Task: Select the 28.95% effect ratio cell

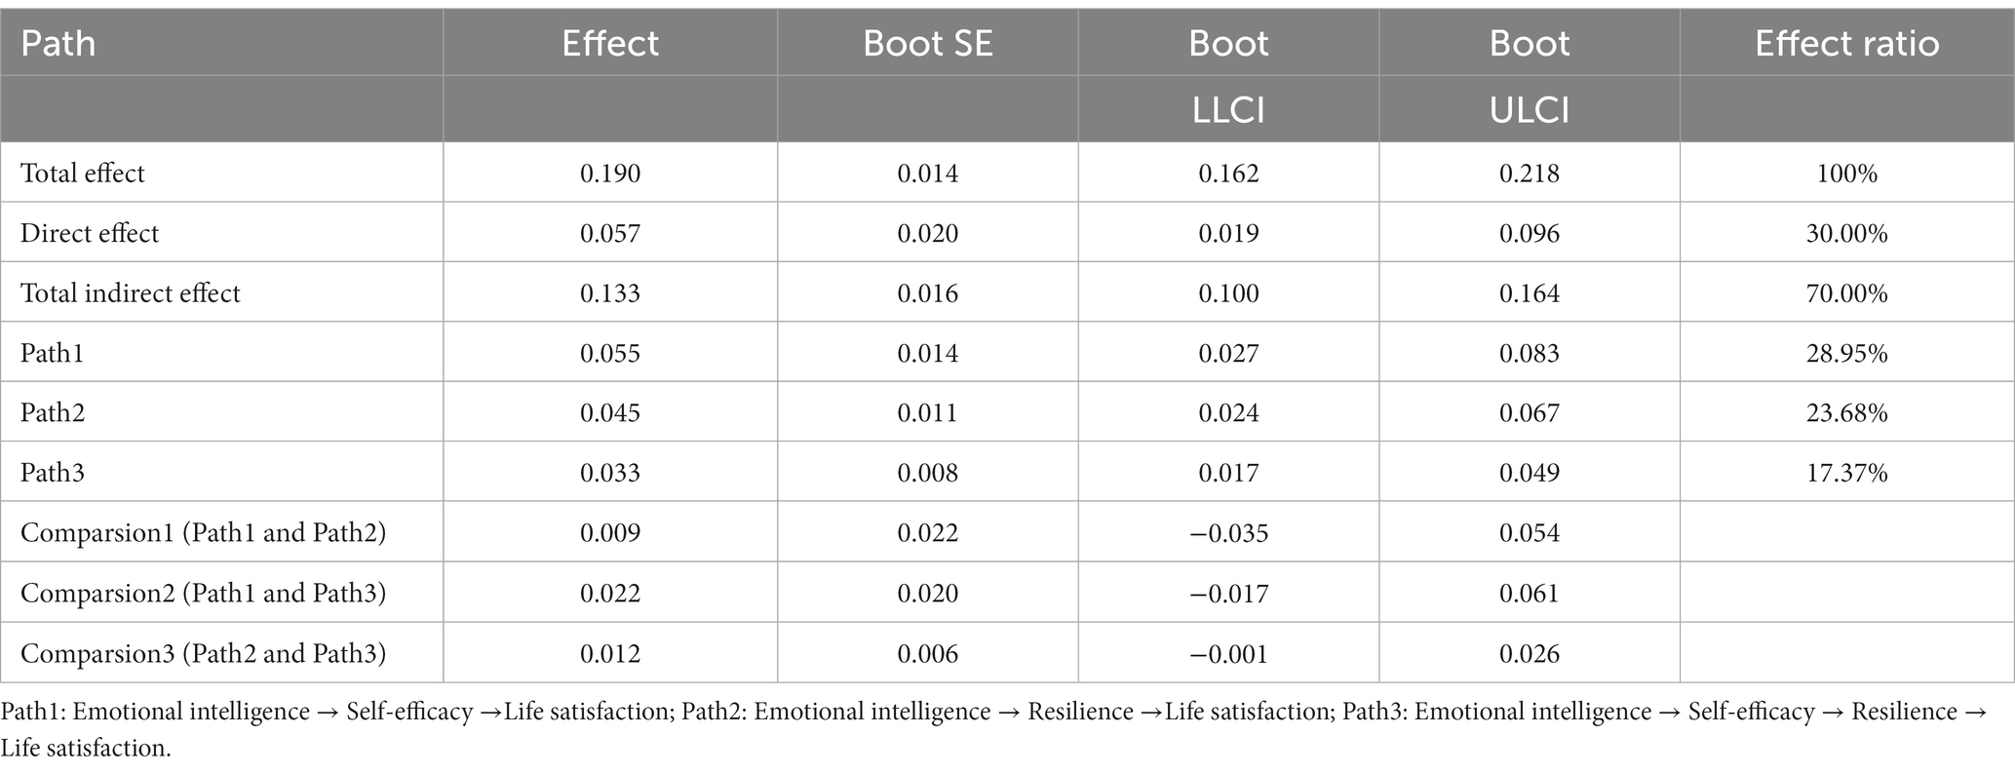Action: click(1847, 354)
